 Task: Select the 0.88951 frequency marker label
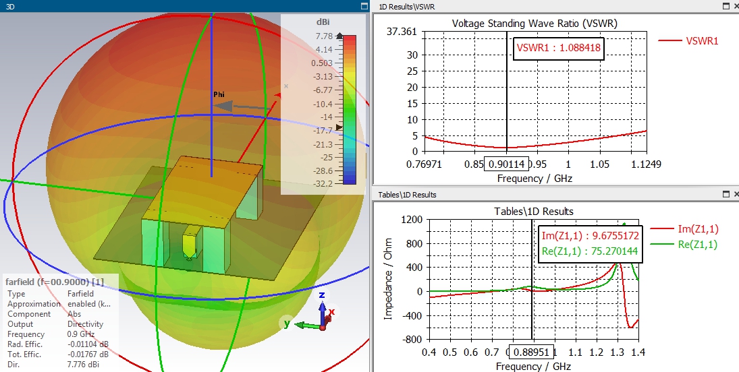(531, 352)
